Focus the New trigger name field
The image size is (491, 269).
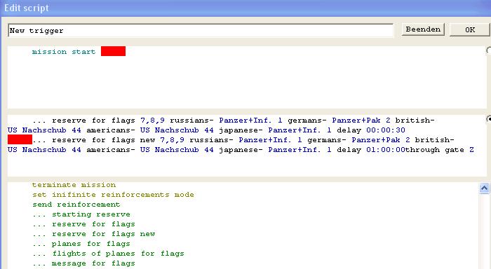(x=201, y=31)
